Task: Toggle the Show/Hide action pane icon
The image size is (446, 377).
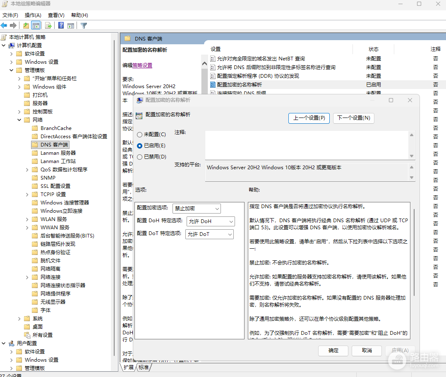Action: click(x=71, y=26)
